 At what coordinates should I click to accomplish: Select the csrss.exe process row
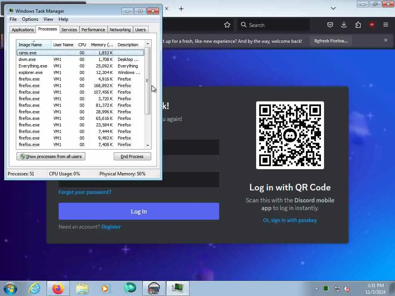coord(80,53)
